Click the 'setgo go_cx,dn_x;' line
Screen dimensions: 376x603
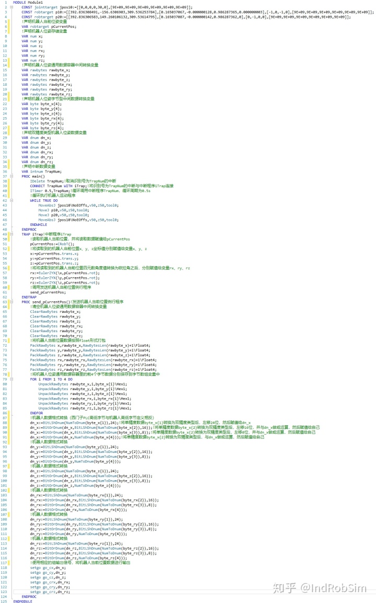pyautogui.click(x=48, y=567)
